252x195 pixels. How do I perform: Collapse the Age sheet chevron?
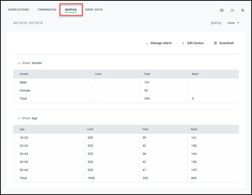coord(19,118)
